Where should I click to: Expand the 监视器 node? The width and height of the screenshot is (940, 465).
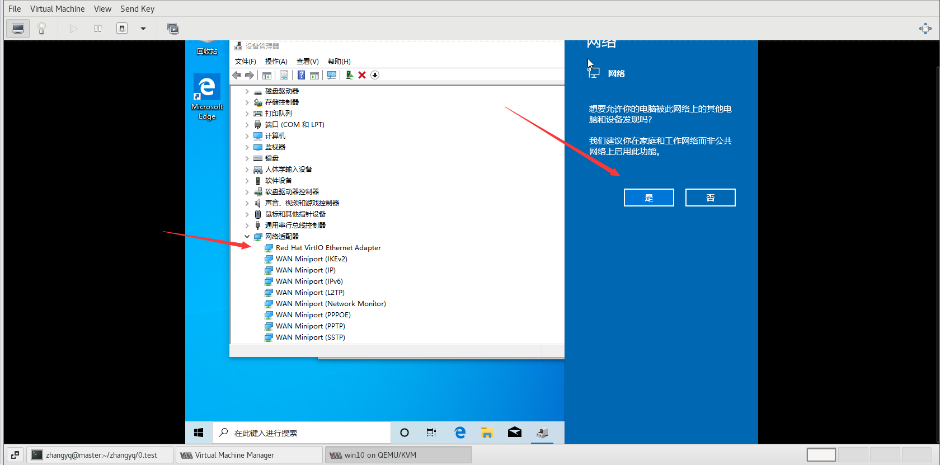click(247, 147)
